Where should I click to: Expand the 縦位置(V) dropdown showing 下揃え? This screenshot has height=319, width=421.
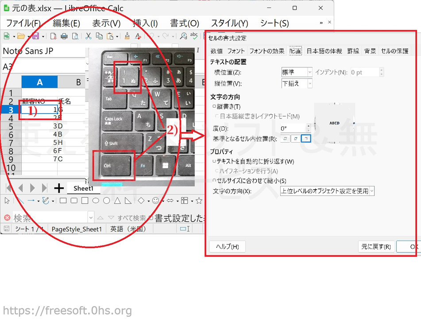pyautogui.click(x=297, y=83)
